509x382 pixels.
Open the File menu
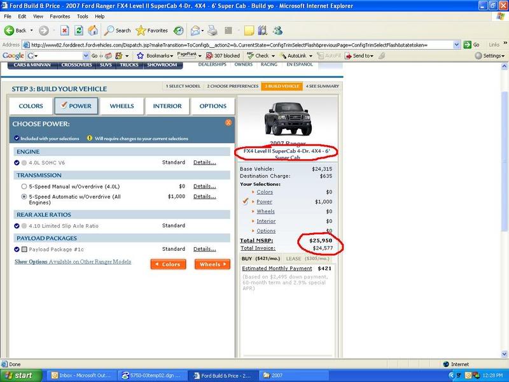coord(8,17)
